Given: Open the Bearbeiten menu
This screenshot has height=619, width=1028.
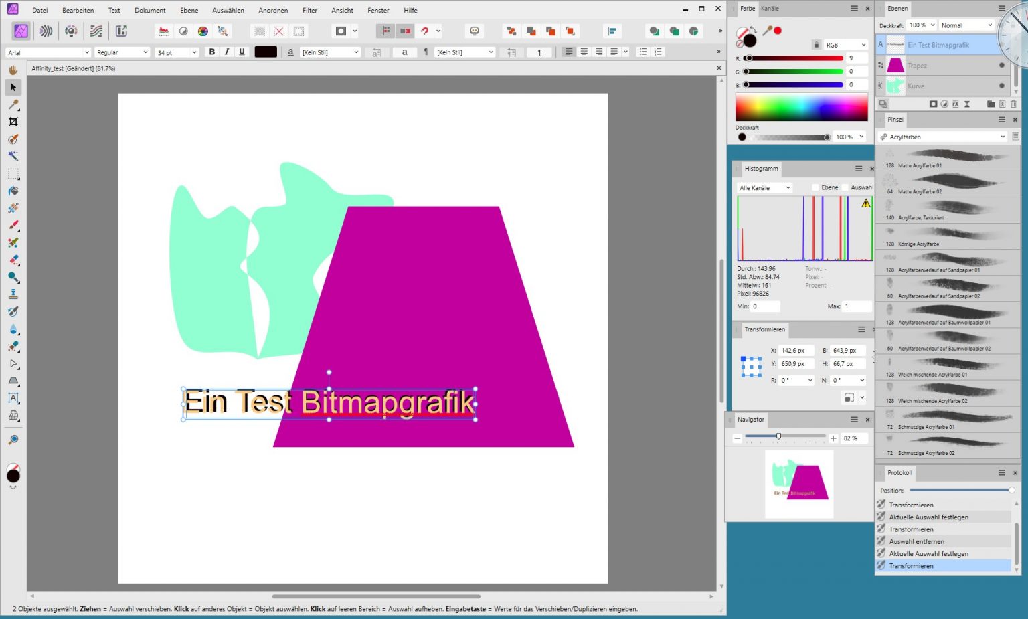Looking at the screenshot, I should click(x=78, y=11).
